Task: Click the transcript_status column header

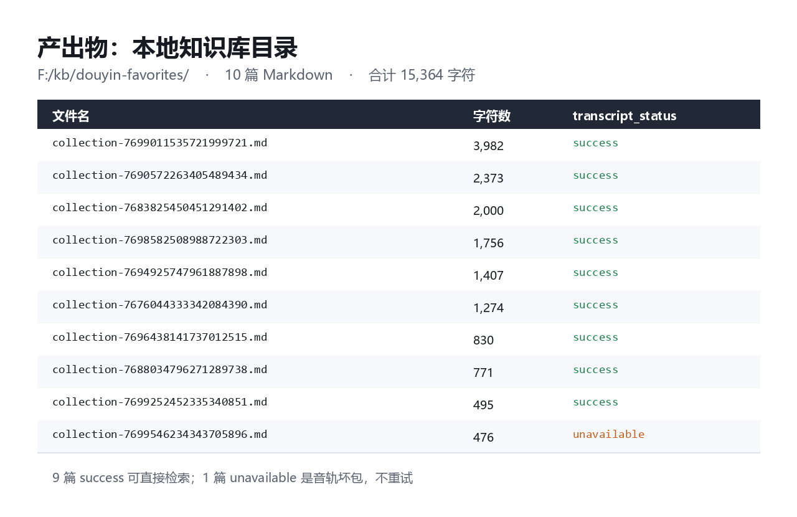Action: (625, 116)
